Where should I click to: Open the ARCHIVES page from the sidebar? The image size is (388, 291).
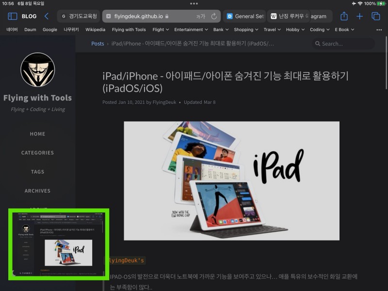[37, 191]
